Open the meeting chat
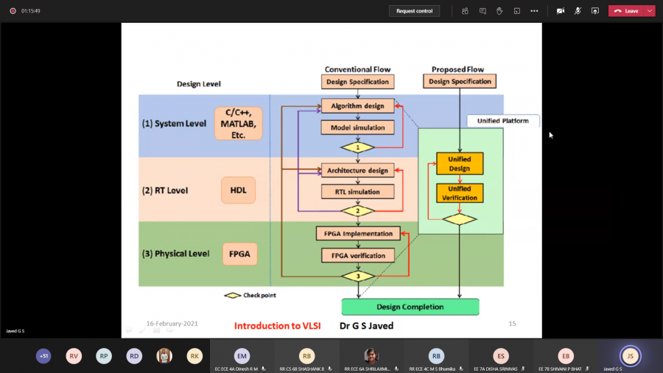Screen dimensions: 663x373 (x=483, y=11)
